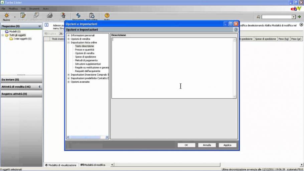This screenshot has width=304, height=171.
Task: Click the second Spese di spedizione column header
Action: (266, 39)
